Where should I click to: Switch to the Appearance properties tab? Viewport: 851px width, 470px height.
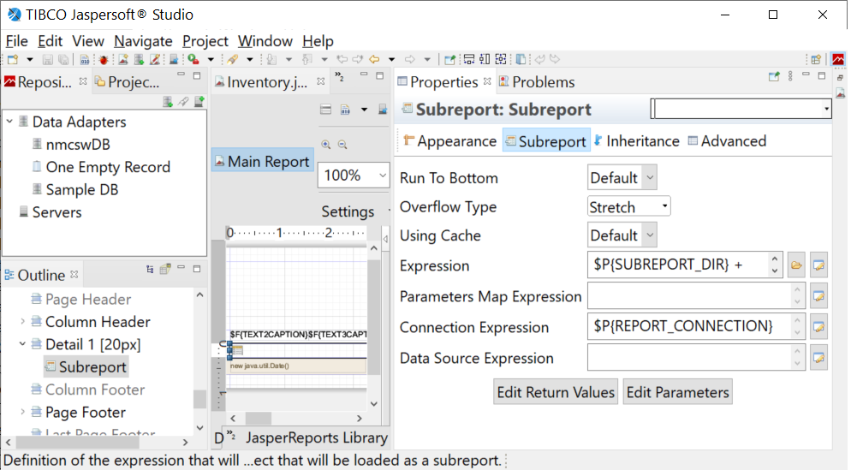[449, 141]
